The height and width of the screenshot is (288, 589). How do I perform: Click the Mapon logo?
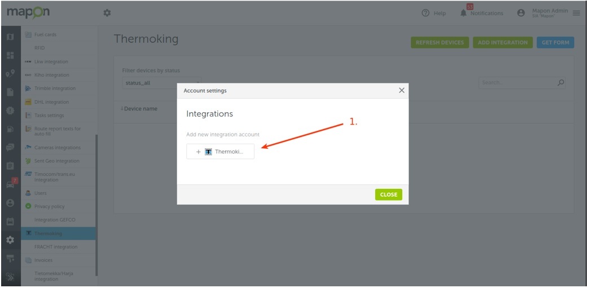pyautogui.click(x=28, y=13)
